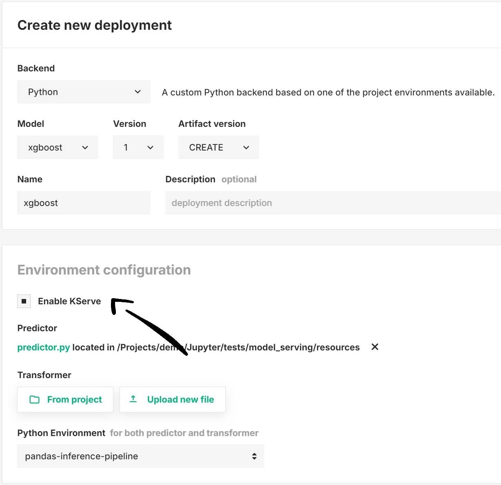Choose From project for the Transformer
This screenshot has height=485, width=501.
65,399
